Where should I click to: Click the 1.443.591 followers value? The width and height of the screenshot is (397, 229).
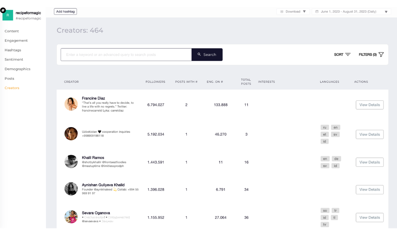(156, 162)
